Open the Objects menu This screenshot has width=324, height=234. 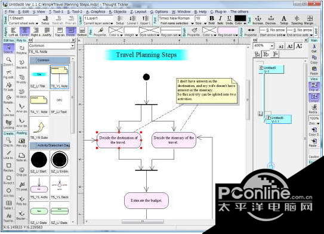(x=118, y=11)
